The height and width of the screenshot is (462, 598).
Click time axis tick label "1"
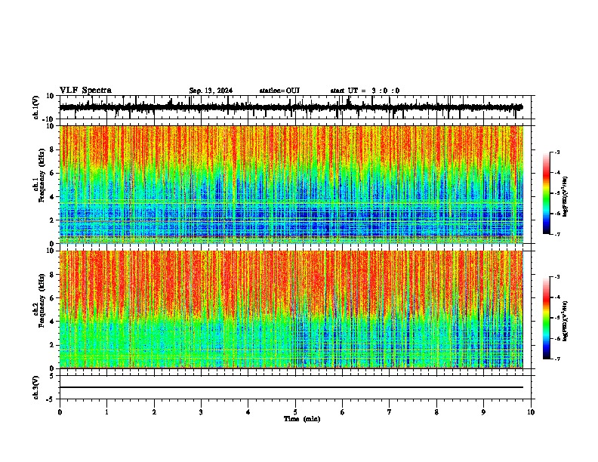point(106,412)
